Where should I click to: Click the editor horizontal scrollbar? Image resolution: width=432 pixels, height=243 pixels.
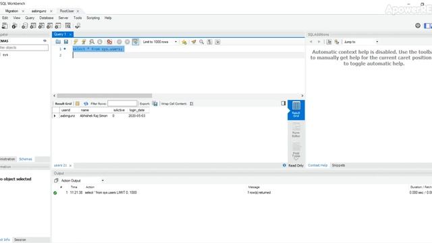[105, 96]
